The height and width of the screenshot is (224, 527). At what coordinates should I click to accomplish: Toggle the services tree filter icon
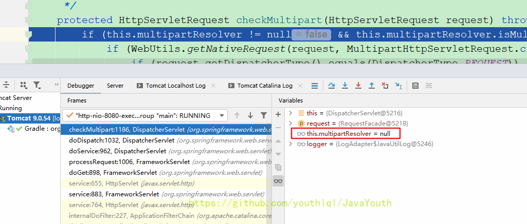pos(37,85)
